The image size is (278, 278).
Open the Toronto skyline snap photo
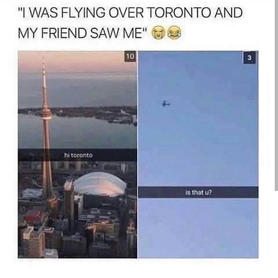(x=77, y=154)
